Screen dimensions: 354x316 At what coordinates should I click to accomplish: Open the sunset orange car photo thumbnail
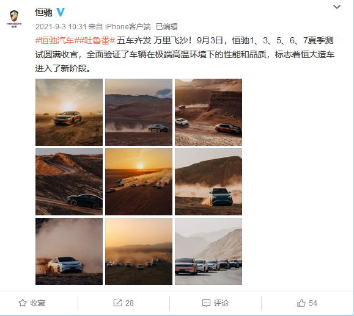pyautogui.click(x=69, y=112)
